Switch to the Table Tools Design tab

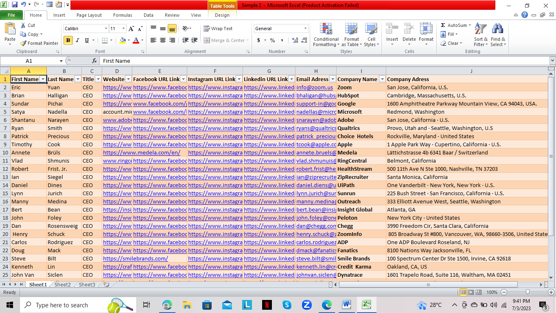coord(222,15)
